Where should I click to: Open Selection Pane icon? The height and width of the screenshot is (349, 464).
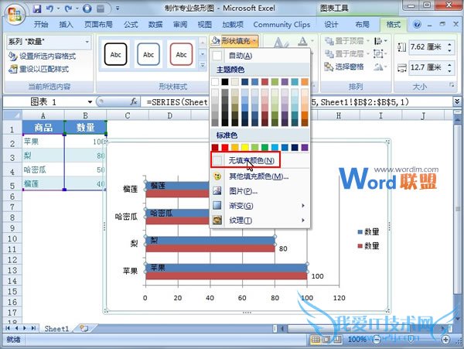coord(329,67)
